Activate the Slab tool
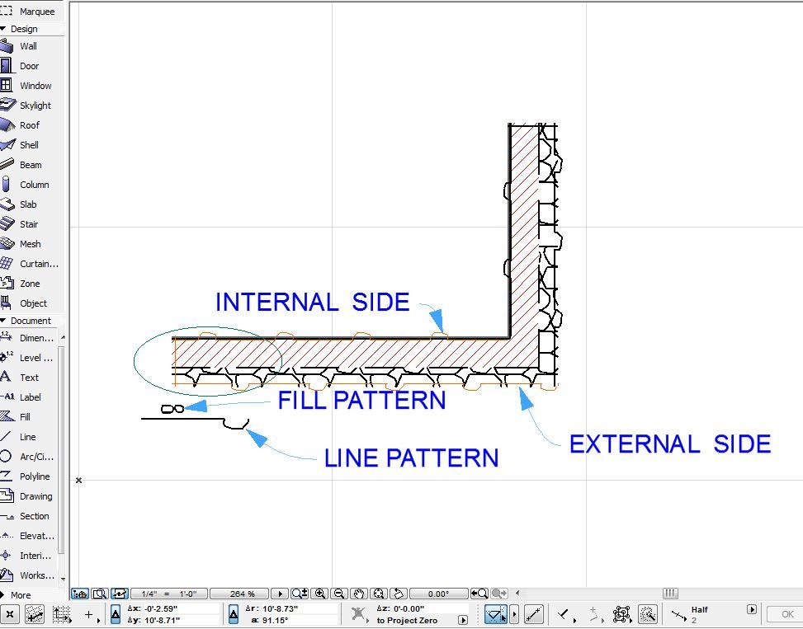Screen dimensions: 803x629 tap(29, 204)
